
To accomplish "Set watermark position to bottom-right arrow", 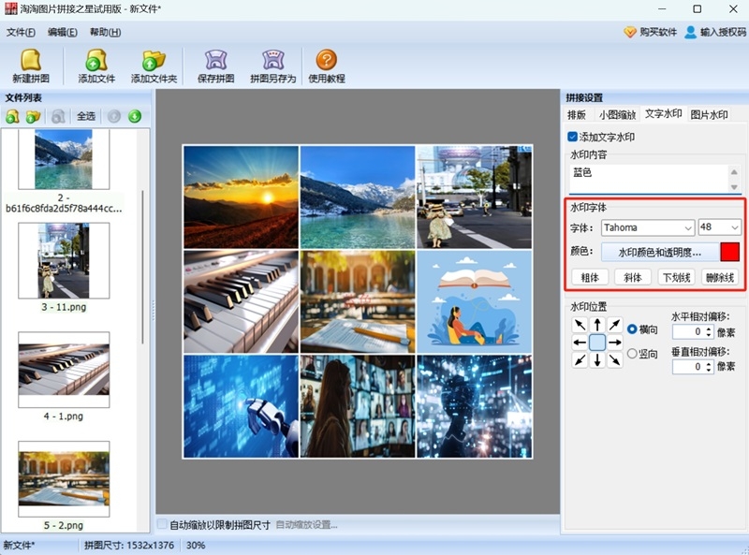I will pos(615,359).
